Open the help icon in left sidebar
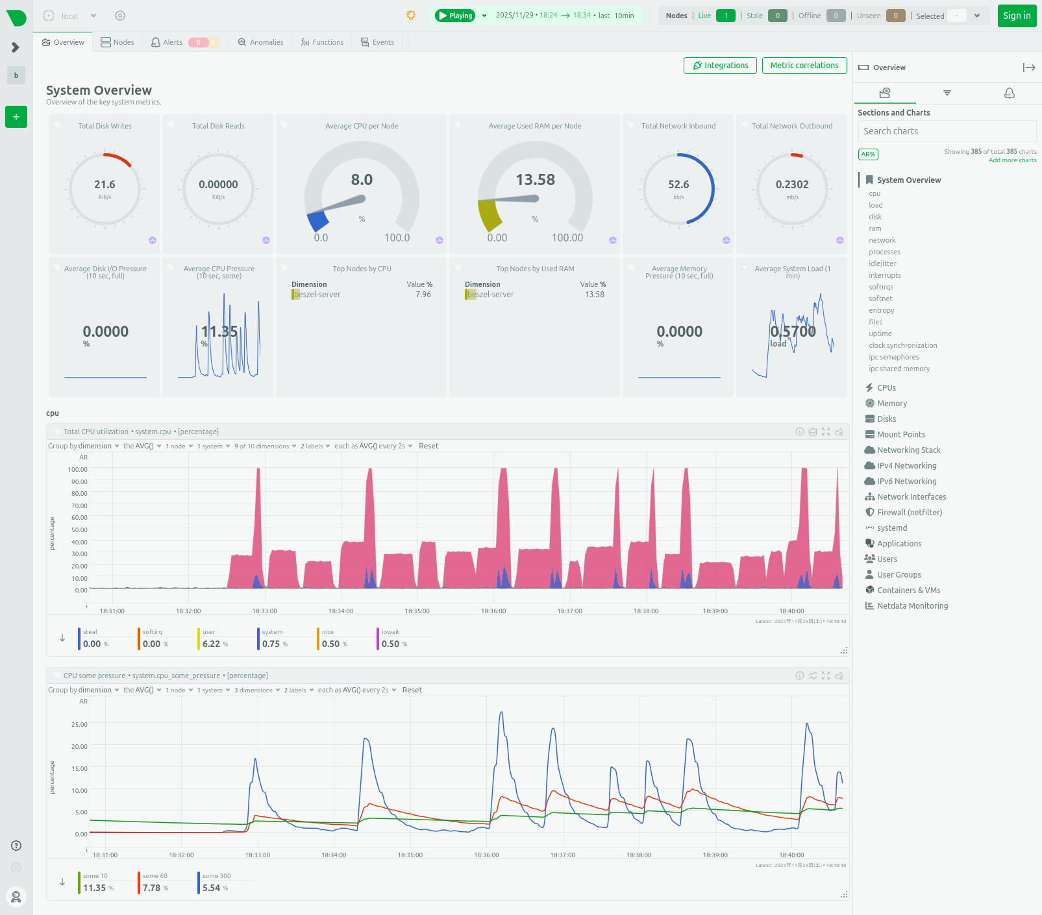1042x915 pixels. [16, 846]
